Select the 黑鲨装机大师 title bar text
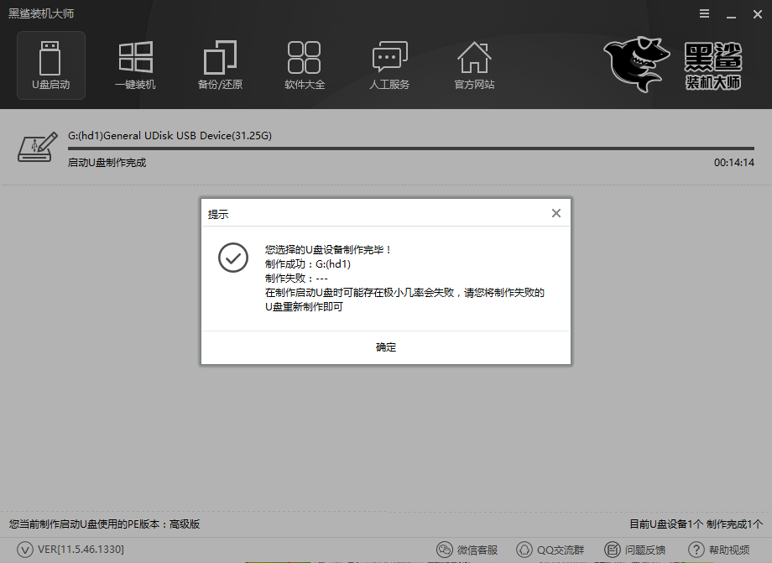The image size is (772, 563). click(39, 13)
